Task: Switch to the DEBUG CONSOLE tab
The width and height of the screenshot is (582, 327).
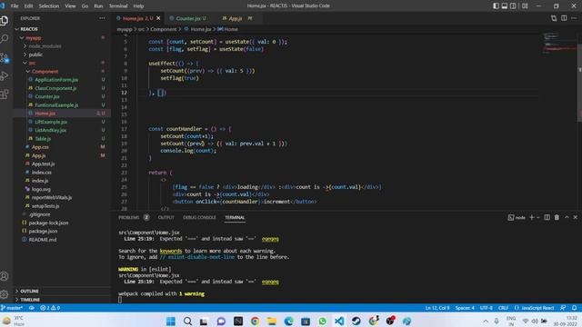Action: coord(199,217)
